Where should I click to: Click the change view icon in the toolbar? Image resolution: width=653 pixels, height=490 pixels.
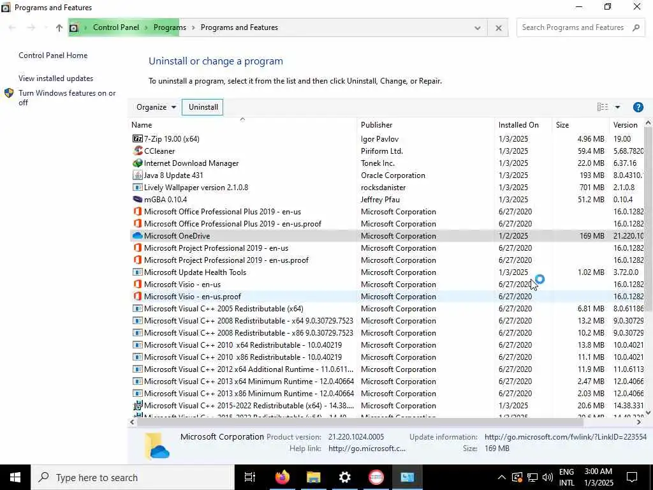602,107
